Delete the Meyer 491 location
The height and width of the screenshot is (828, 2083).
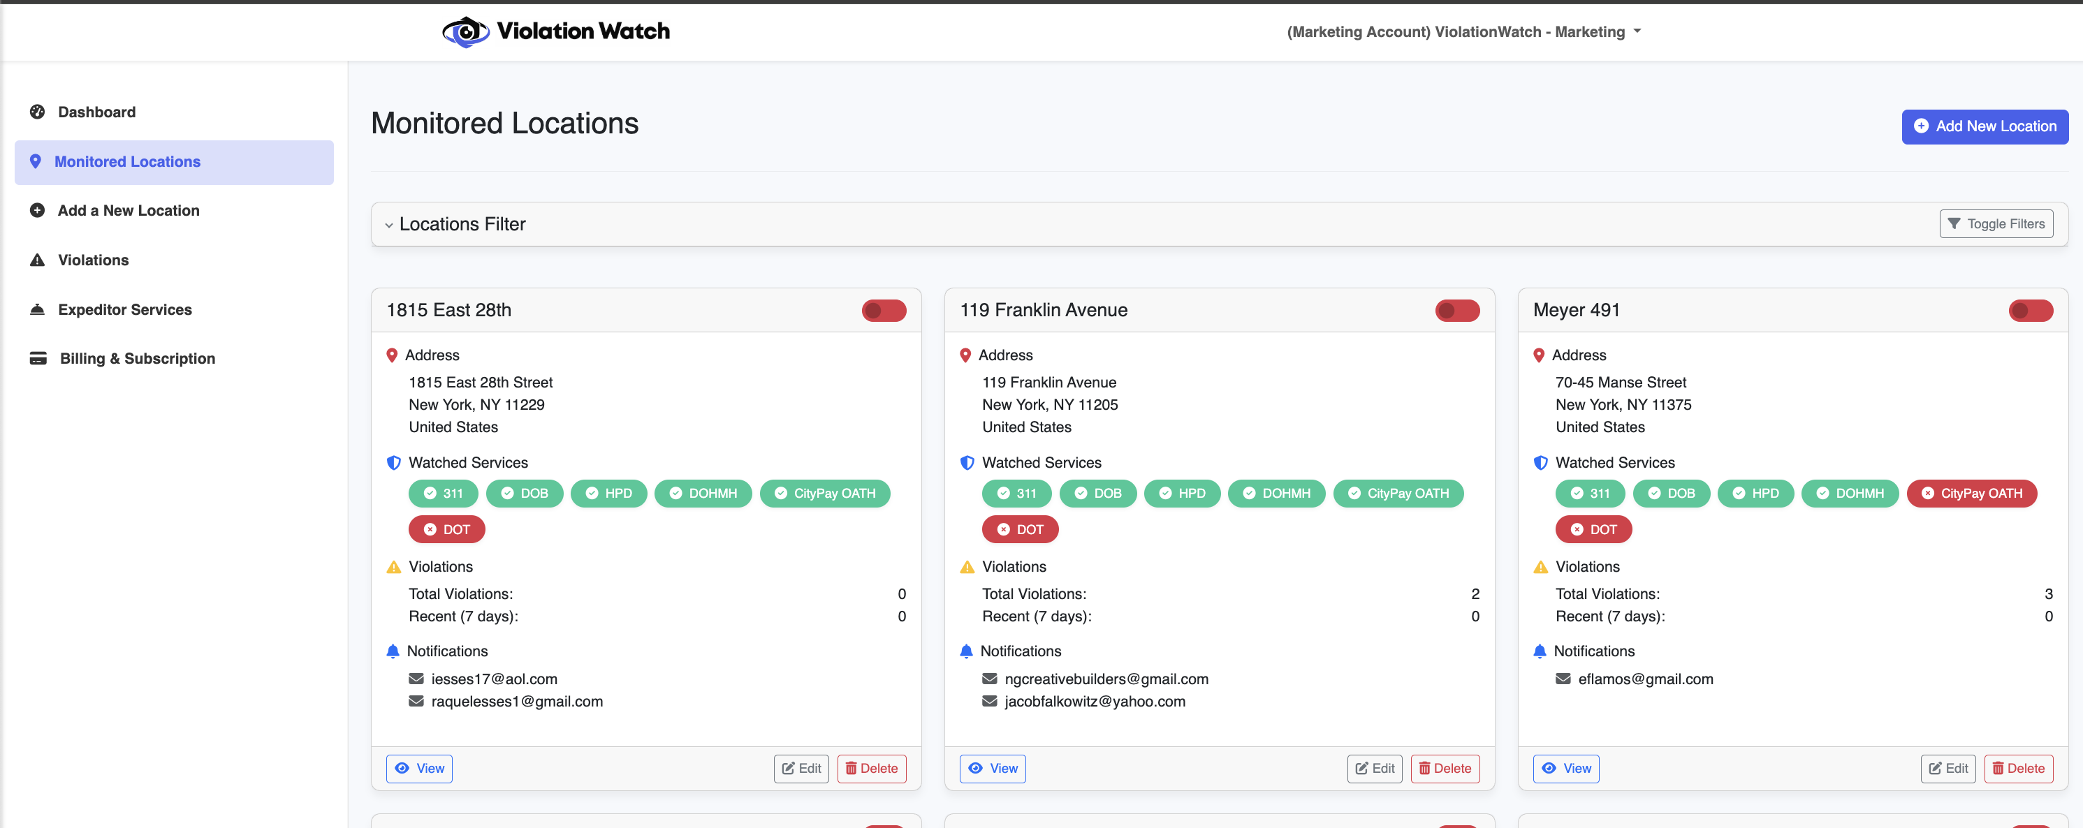[2018, 768]
